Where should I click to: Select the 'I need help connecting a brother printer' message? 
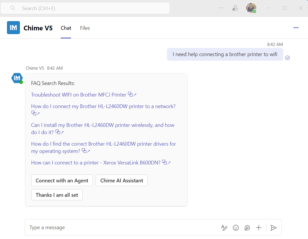225,54
